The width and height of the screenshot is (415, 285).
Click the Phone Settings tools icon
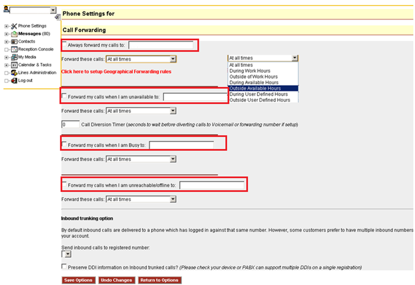14,26
